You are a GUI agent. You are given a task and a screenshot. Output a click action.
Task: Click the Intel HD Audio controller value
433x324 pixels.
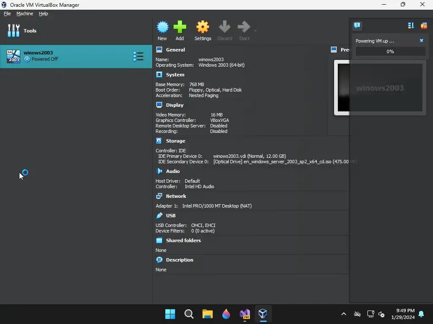[200, 186]
